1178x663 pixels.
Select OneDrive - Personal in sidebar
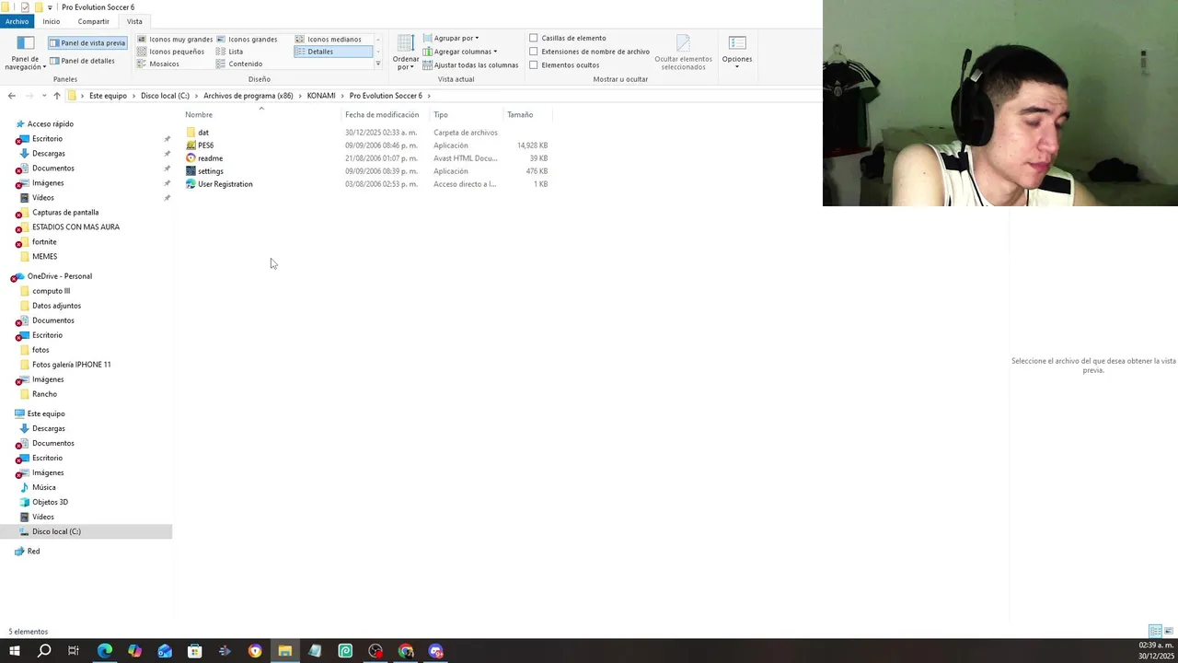(x=59, y=276)
